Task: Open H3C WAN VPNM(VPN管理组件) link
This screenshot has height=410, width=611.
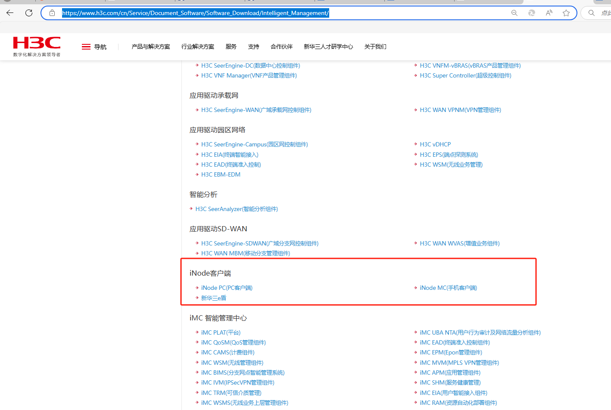Action: click(461, 110)
